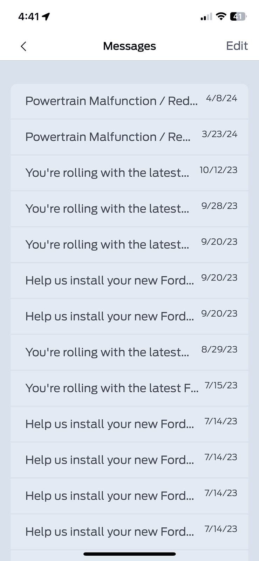259x561 pixels.
Task: Open the 7/15/23 rolling with latest message
Action: [111, 388]
